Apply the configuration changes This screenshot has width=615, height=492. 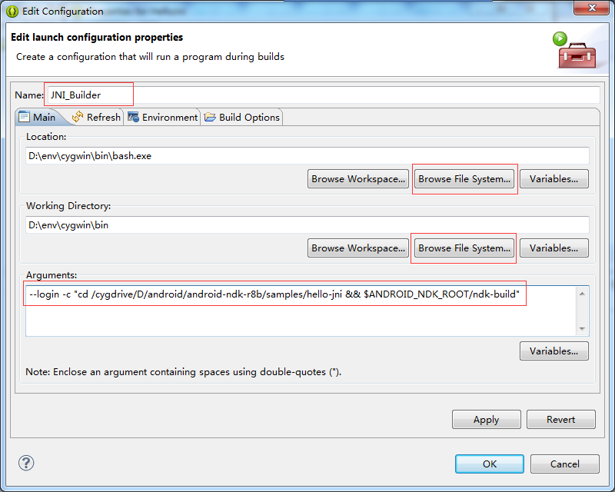(487, 420)
